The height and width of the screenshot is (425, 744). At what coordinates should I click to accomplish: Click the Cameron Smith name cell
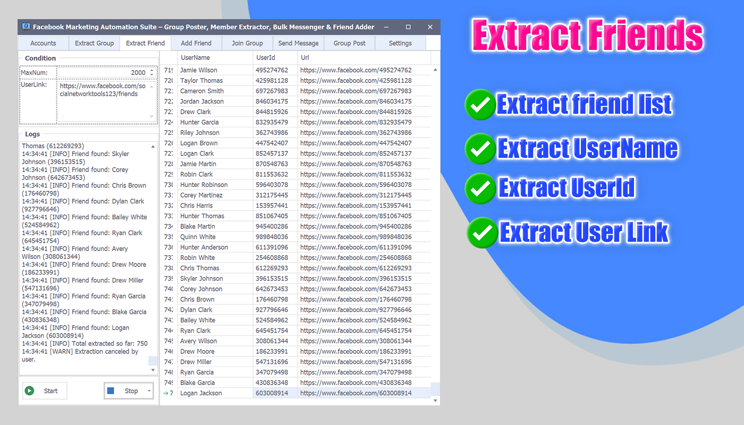pos(215,91)
